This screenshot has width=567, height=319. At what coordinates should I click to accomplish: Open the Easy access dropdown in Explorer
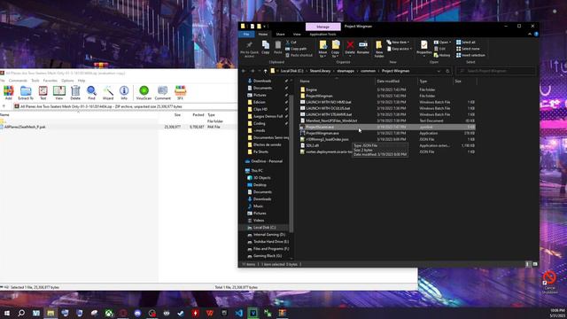[400, 49]
